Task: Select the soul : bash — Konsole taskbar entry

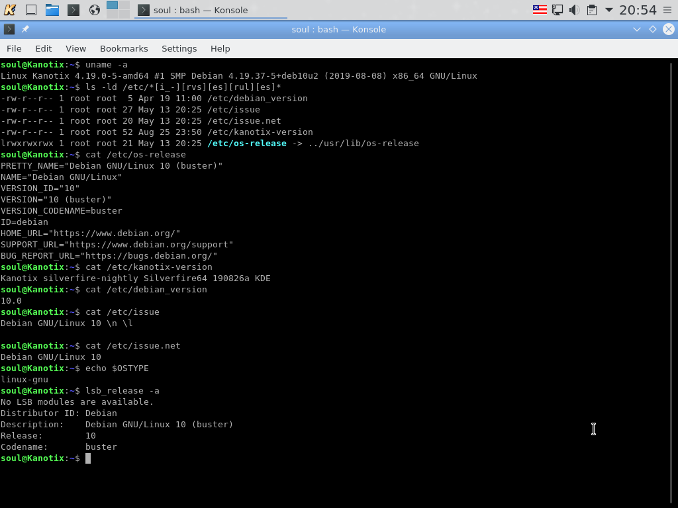Action: (211, 10)
